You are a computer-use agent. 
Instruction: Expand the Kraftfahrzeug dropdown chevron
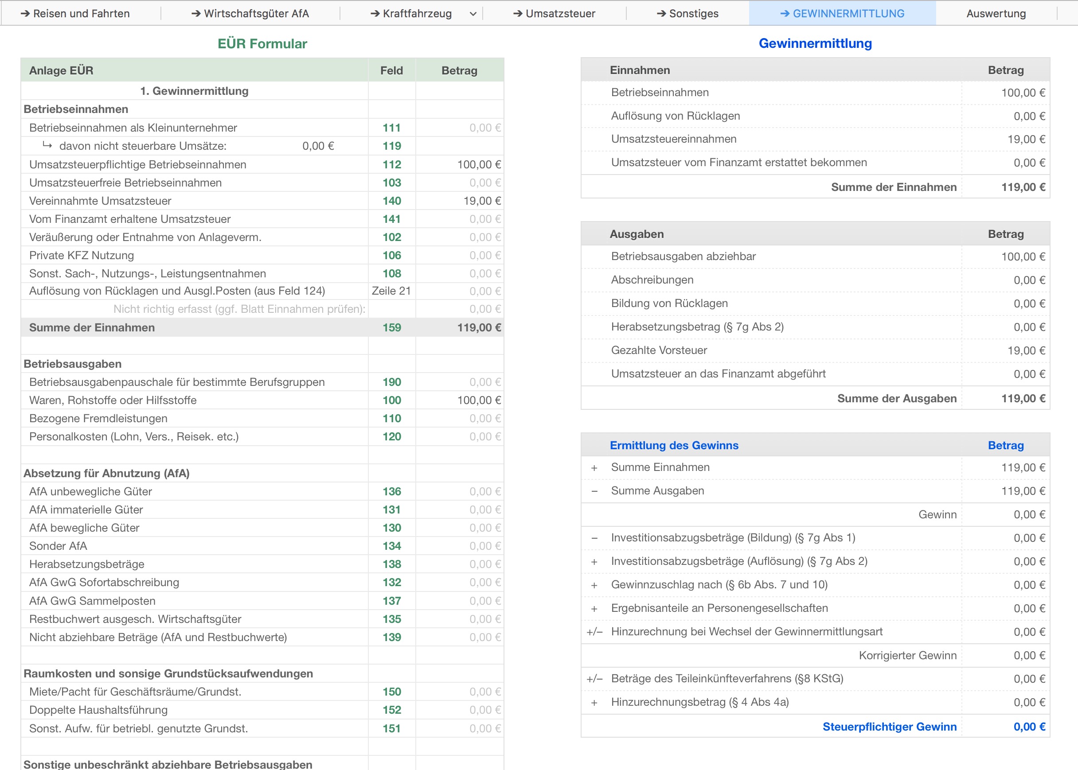point(473,14)
